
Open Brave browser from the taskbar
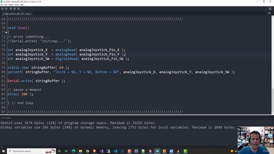94,151
